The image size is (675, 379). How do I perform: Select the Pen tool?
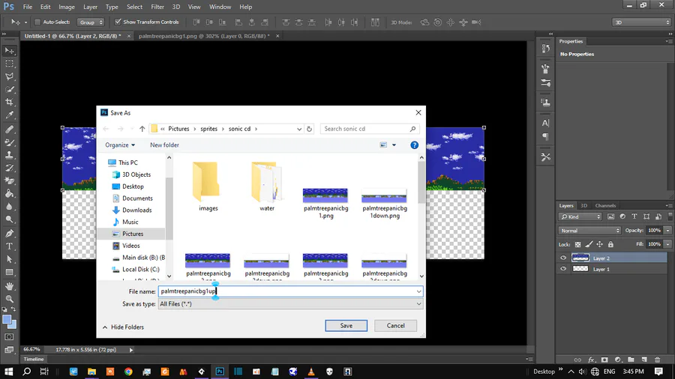point(10,234)
